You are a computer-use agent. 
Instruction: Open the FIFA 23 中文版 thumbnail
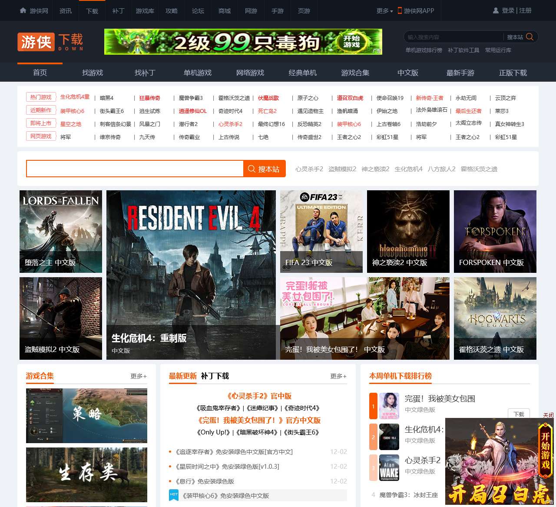coord(321,232)
